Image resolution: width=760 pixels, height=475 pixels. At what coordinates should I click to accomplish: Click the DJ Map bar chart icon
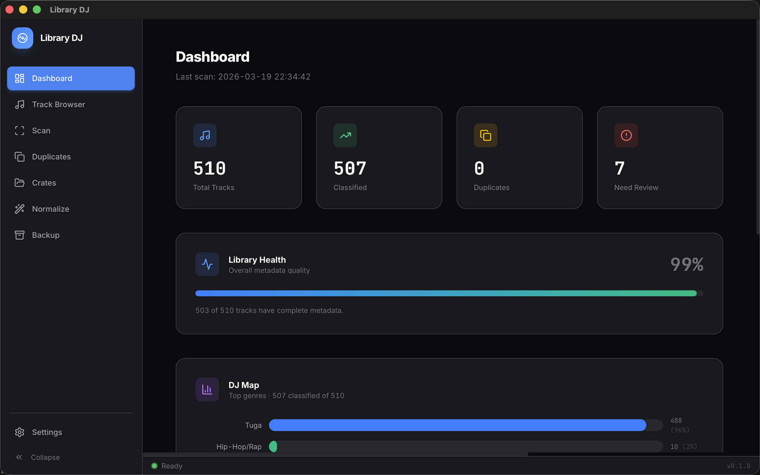[207, 389]
